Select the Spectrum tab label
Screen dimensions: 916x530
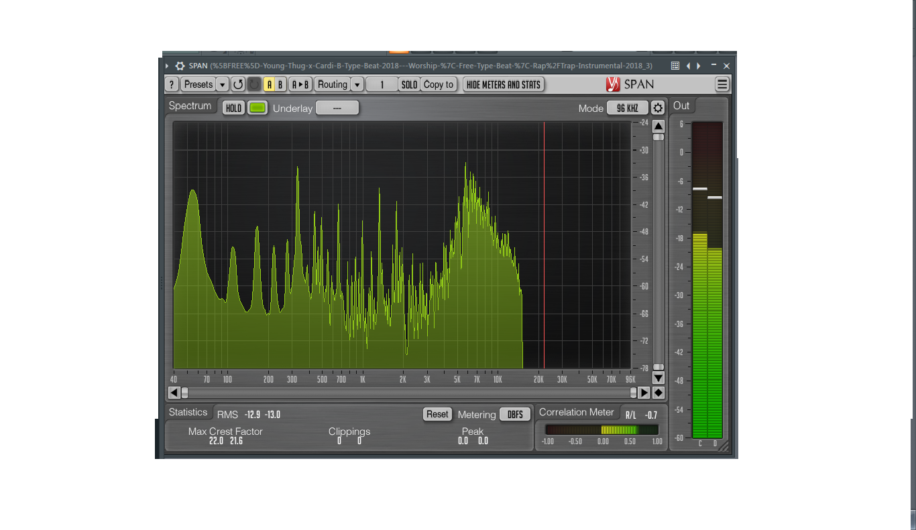[190, 106]
